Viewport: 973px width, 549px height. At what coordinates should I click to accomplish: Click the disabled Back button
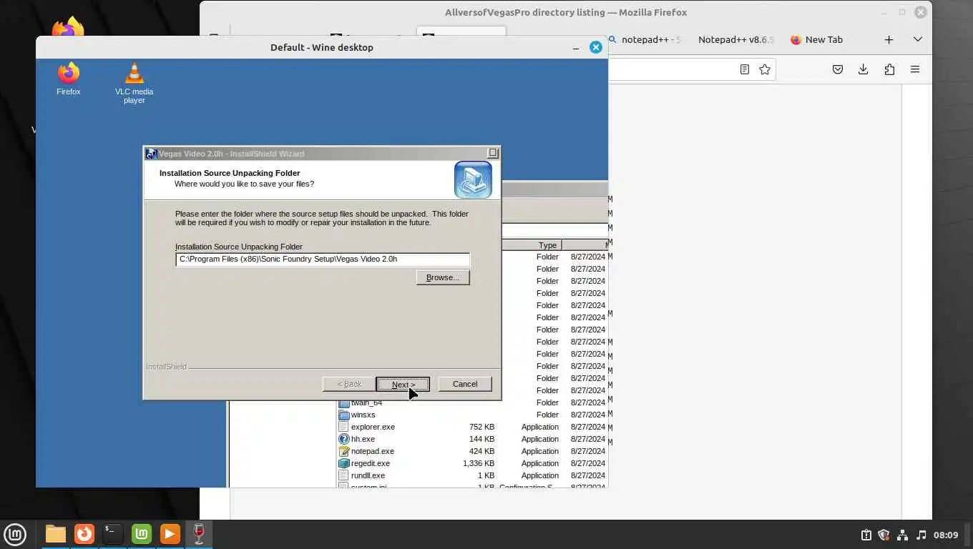[349, 384]
